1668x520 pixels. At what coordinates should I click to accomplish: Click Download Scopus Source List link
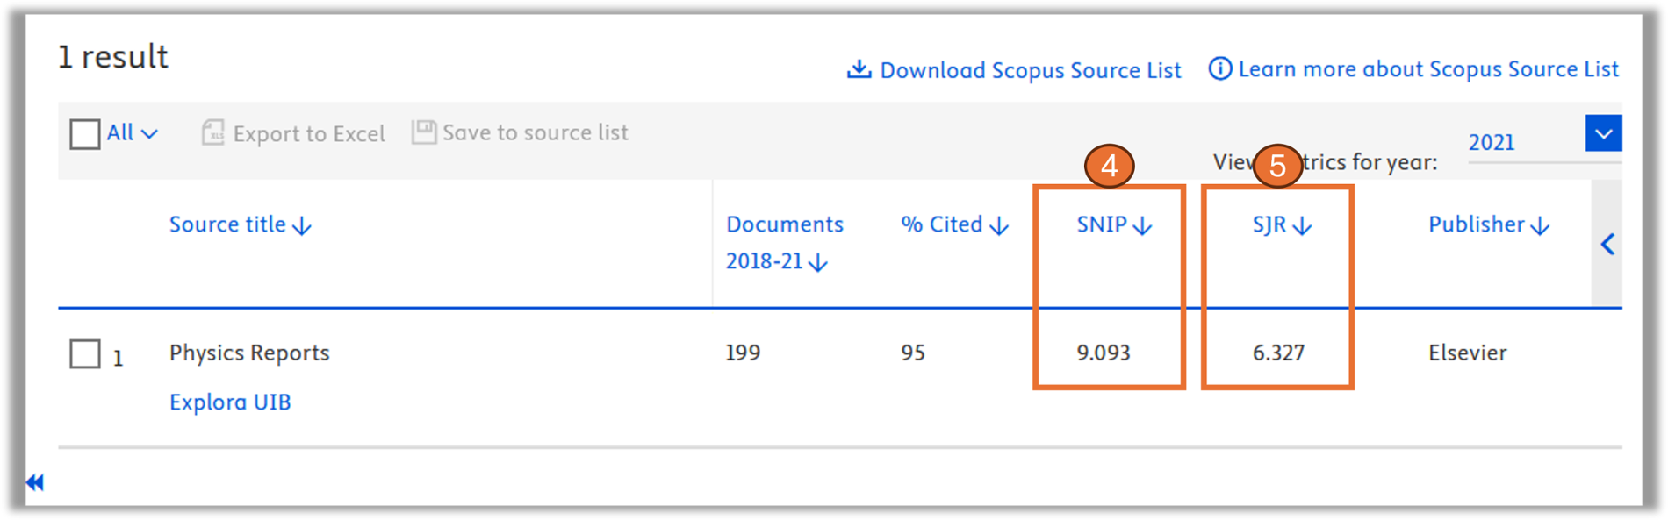tap(1030, 70)
